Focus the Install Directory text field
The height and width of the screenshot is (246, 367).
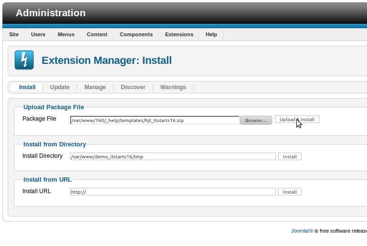click(x=173, y=156)
